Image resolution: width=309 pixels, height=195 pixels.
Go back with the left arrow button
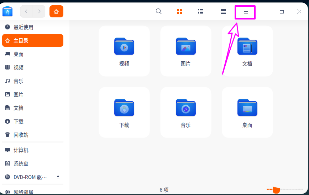tap(26, 11)
